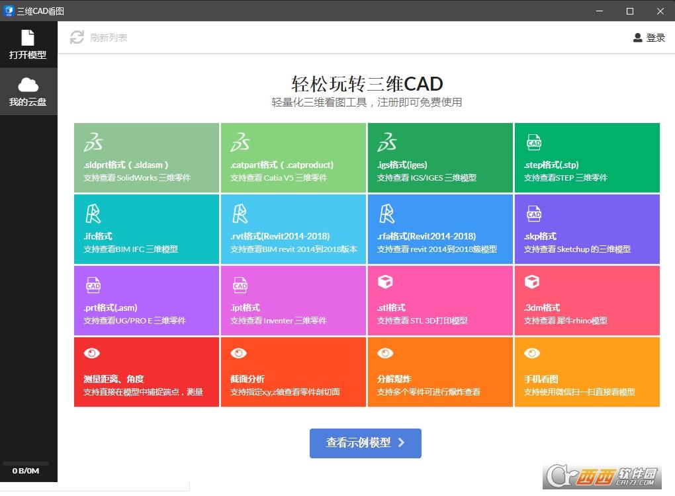Image resolution: width=675 pixels, height=496 pixels.
Task: Click the 刷新列表 label
Action: pyautogui.click(x=109, y=38)
